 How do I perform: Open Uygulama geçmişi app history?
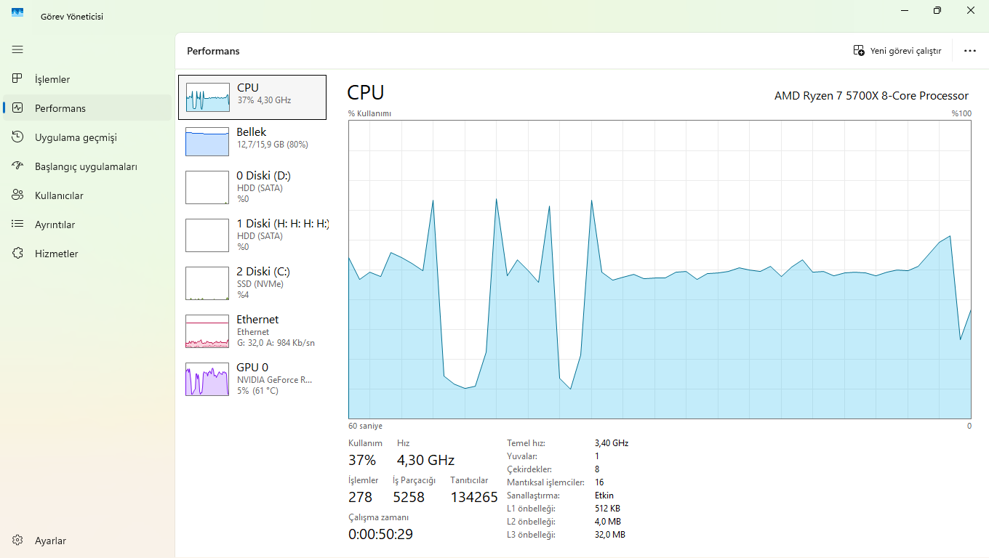tap(87, 137)
